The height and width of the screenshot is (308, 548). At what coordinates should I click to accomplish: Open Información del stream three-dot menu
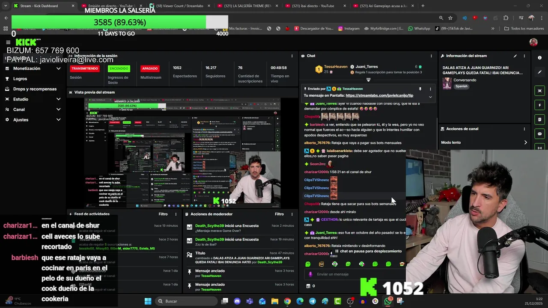524,56
